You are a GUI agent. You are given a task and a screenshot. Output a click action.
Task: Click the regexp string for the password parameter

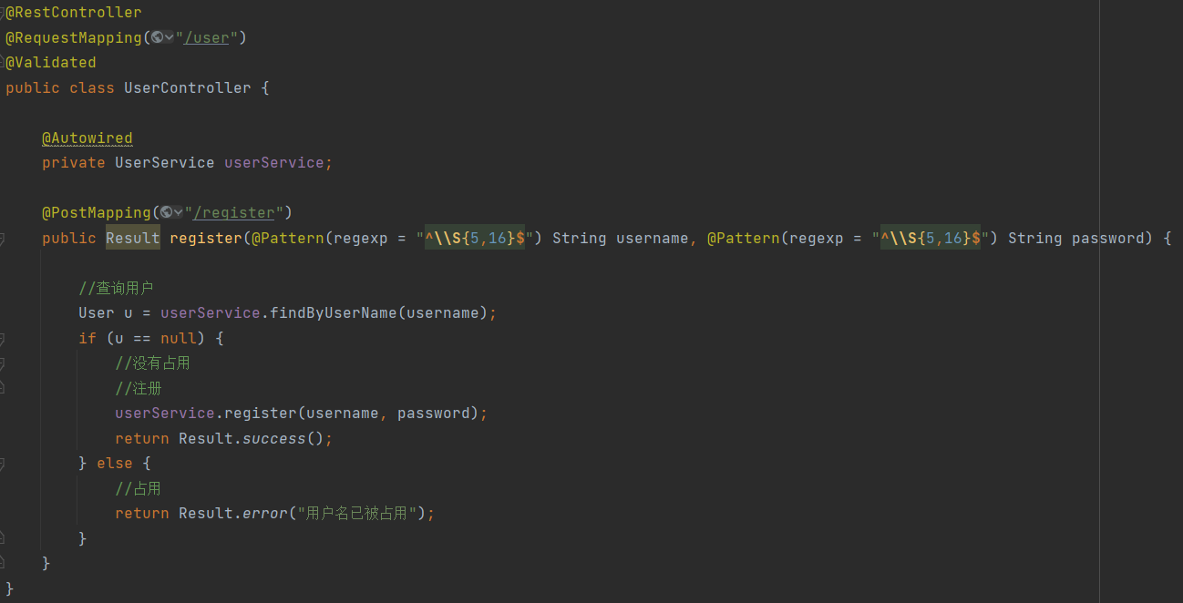coord(931,239)
